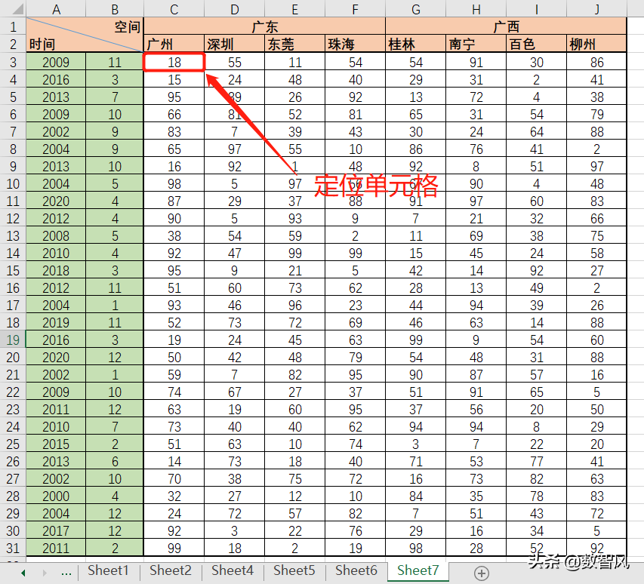Select the 桂林 header cell in column G
Image resolution: width=644 pixels, height=584 pixels.
pos(415,44)
